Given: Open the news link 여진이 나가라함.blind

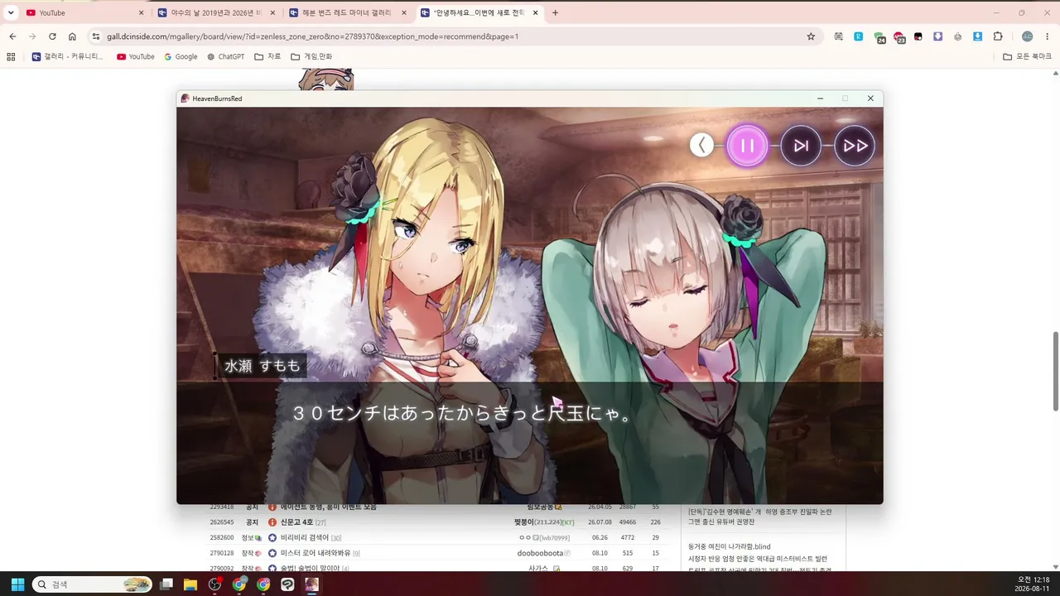Looking at the screenshot, I should (x=729, y=546).
